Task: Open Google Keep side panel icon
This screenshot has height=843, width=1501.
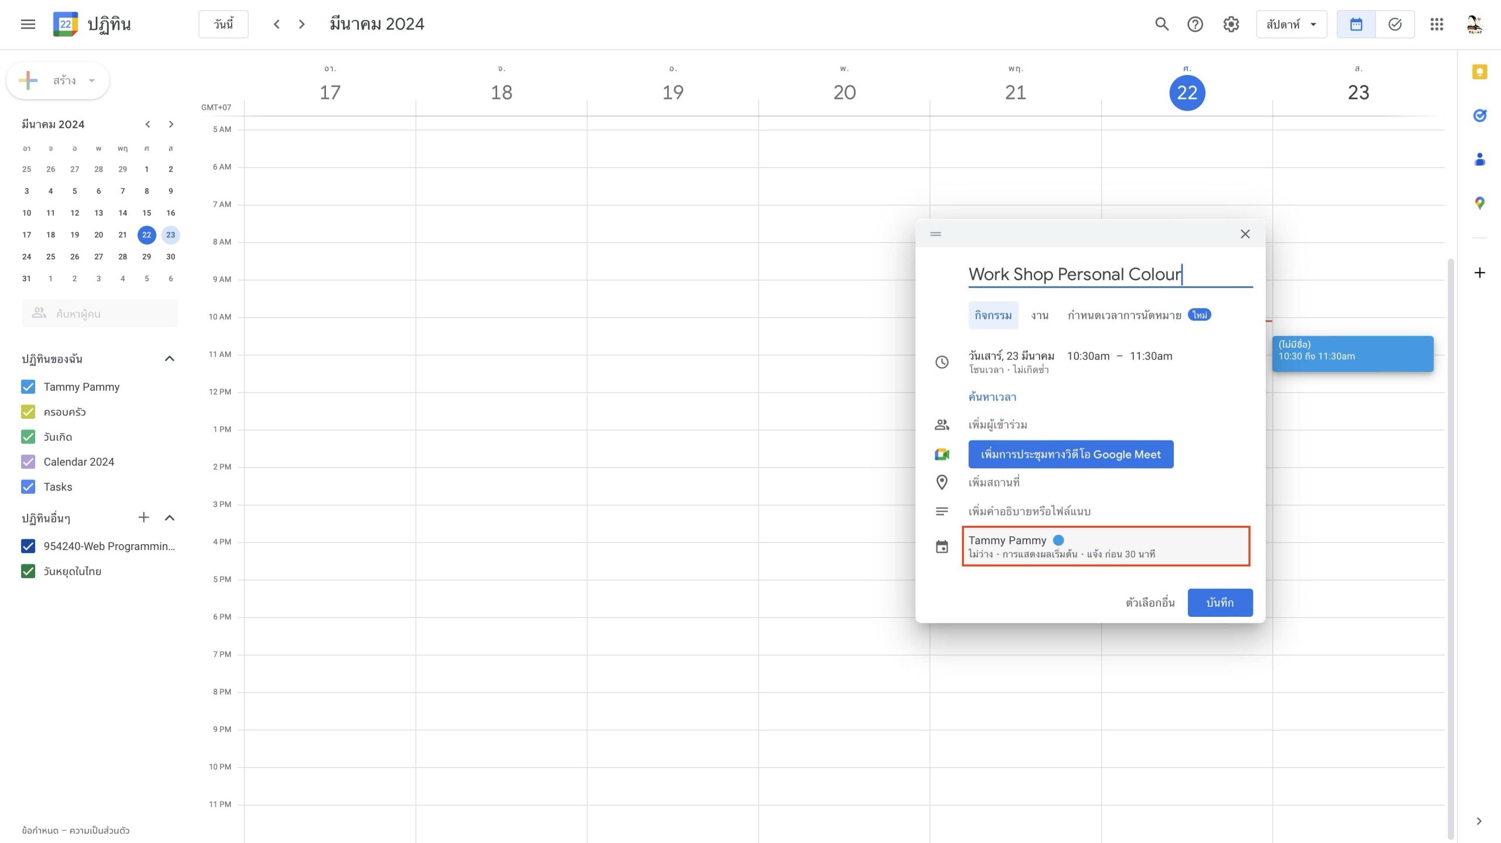Action: coord(1479,72)
